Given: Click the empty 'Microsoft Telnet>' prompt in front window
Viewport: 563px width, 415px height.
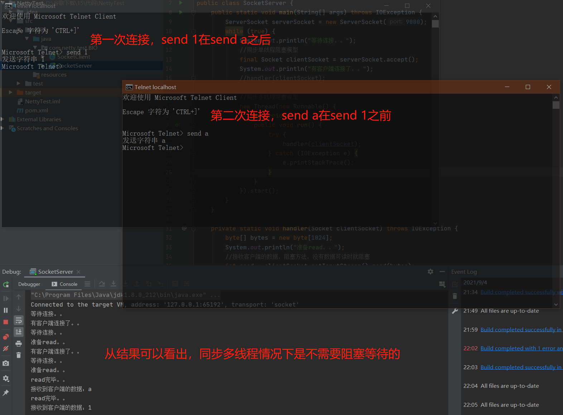Looking at the screenshot, I should tap(153, 148).
